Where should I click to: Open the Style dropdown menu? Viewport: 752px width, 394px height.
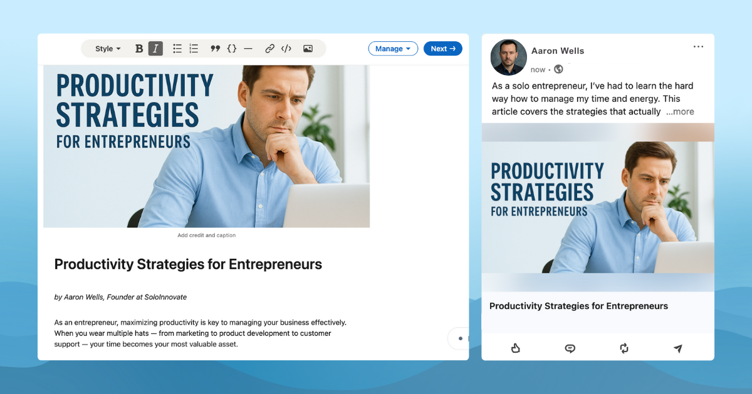pos(108,49)
